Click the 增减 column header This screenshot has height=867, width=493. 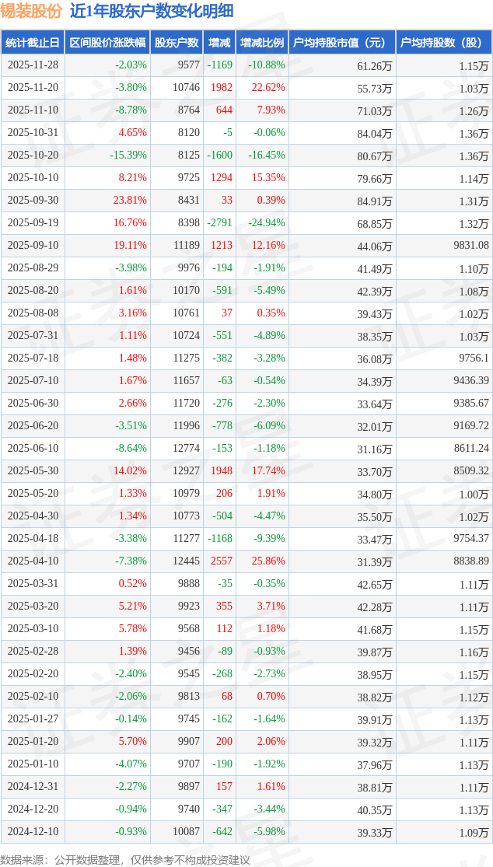point(220,43)
